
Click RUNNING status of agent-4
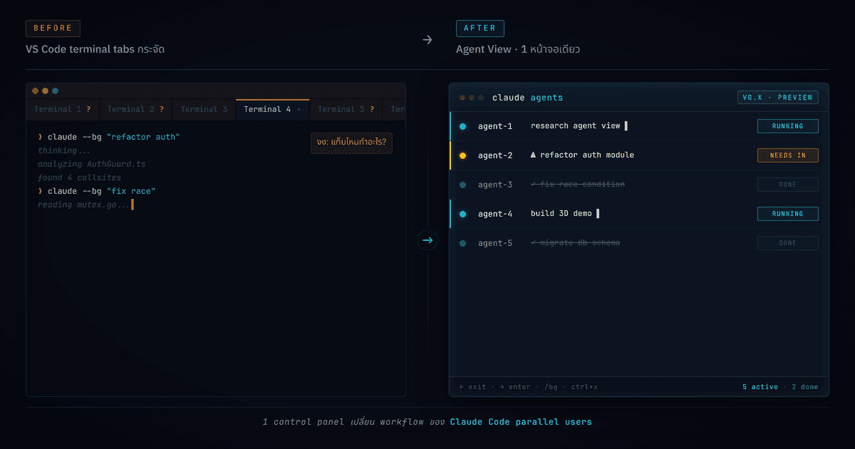(787, 214)
